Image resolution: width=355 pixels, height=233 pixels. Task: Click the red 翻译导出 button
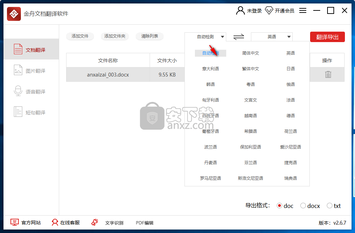(328, 37)
